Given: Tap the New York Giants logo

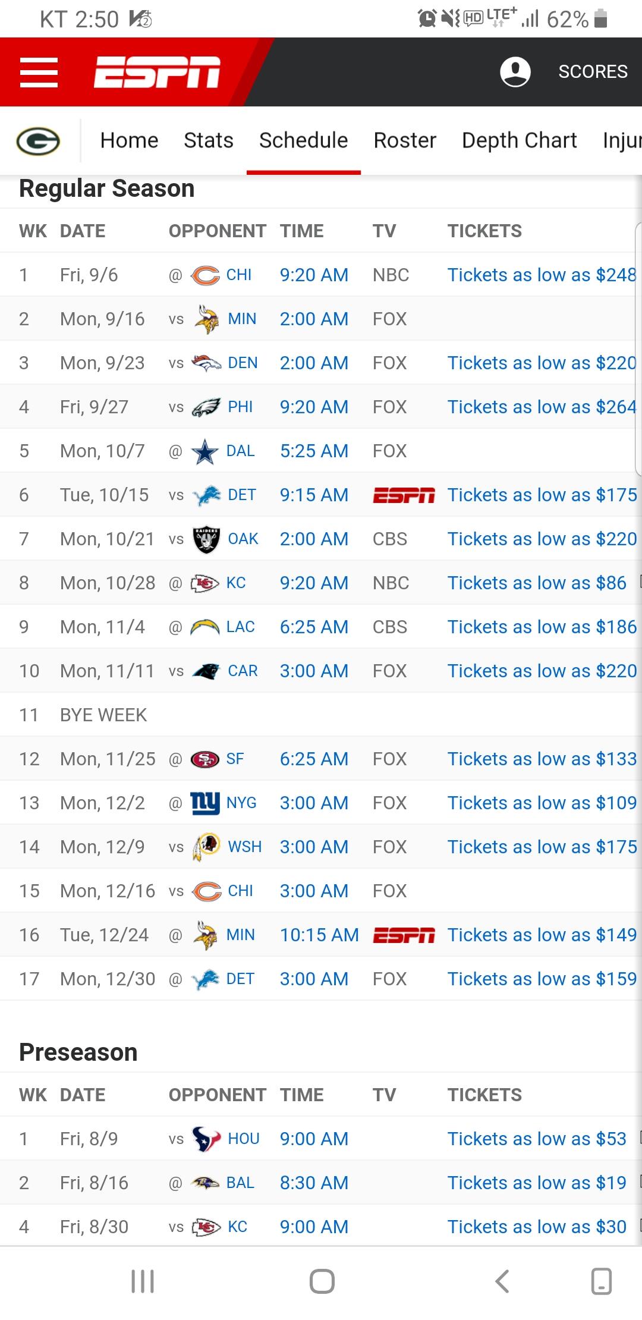Looking at the screenshot, I should tap(204, 803).
